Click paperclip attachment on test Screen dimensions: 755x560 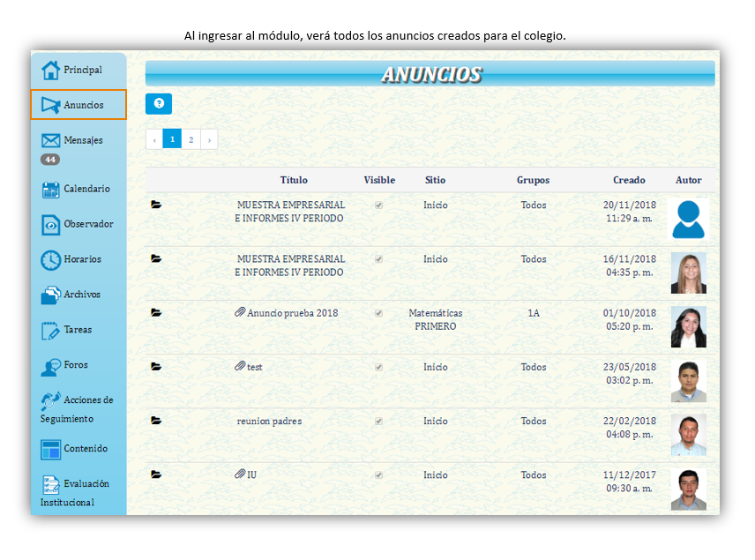(240, 366)
